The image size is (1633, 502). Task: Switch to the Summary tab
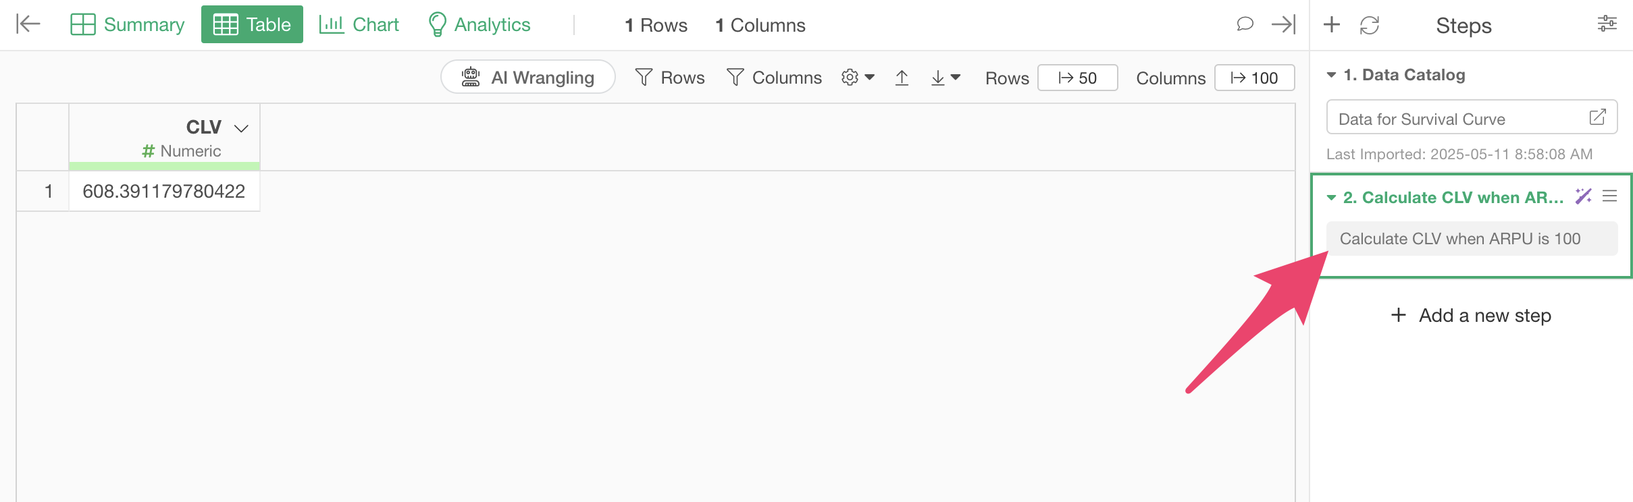tap(128, 24)
